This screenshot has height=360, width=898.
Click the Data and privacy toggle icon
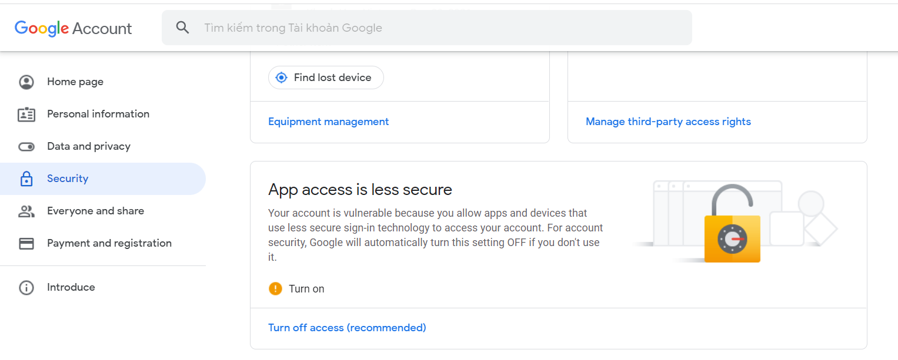pyautogui.click(x=26, y=146)
